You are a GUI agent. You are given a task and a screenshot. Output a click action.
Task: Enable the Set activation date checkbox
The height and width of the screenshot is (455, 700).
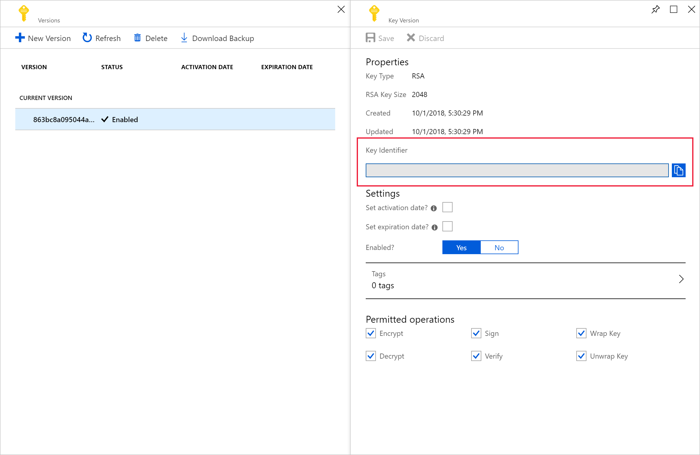447,208
